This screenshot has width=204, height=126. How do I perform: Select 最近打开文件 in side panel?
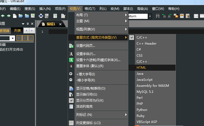(x=11, y=50)
